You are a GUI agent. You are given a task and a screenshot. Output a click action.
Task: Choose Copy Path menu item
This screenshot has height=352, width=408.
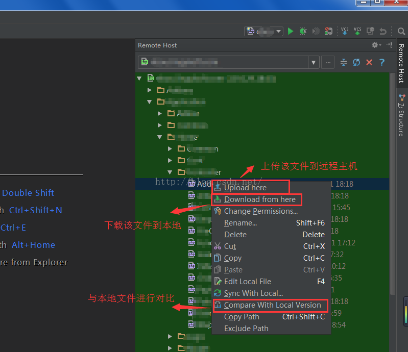pyautogui.click(x=271, y=317)
